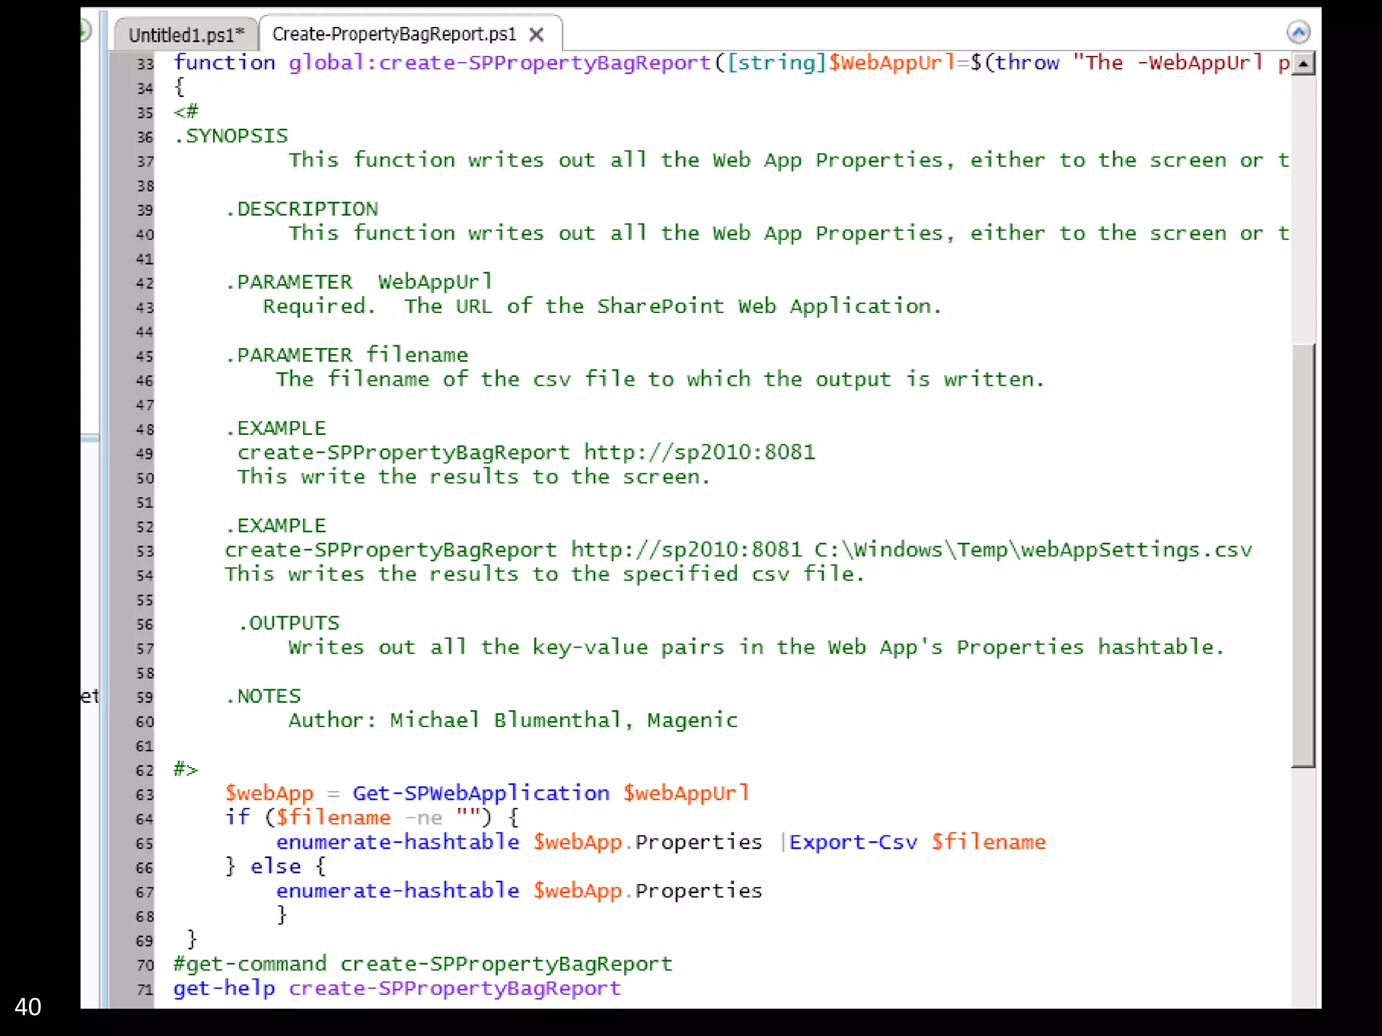The height and width of the screenshot is (1036, 1382).
Task: Click the [string] type in the function declaration
Action: (x=777, y=63)
